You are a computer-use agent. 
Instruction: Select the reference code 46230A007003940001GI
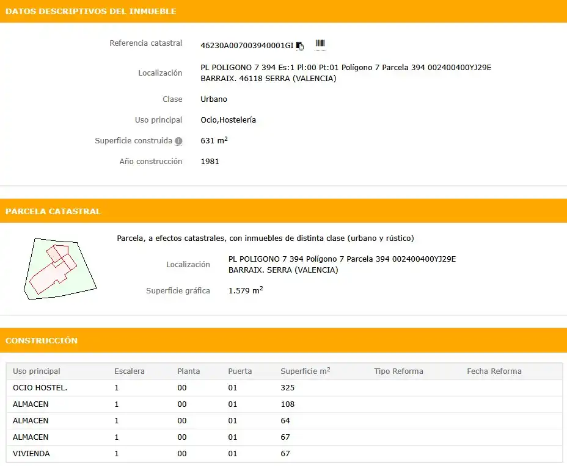pyautogui.click(x=247, y=46)
